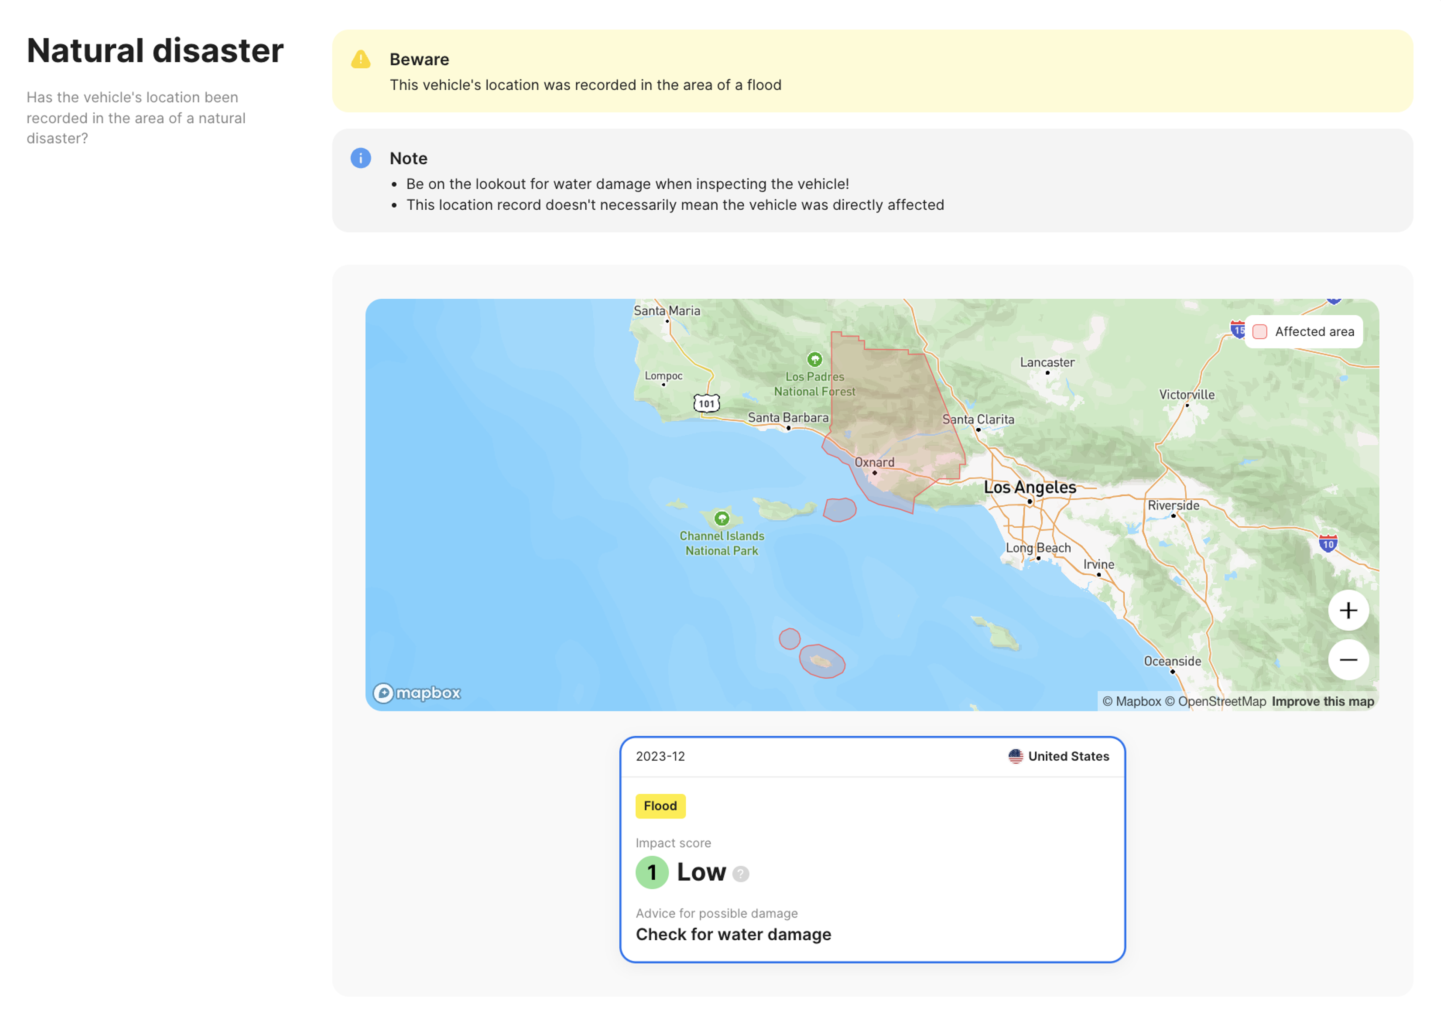Click the Route 101 highway shield
Screen dimensions: 1441x1015
pyautogui.click(x=707, y=403)
